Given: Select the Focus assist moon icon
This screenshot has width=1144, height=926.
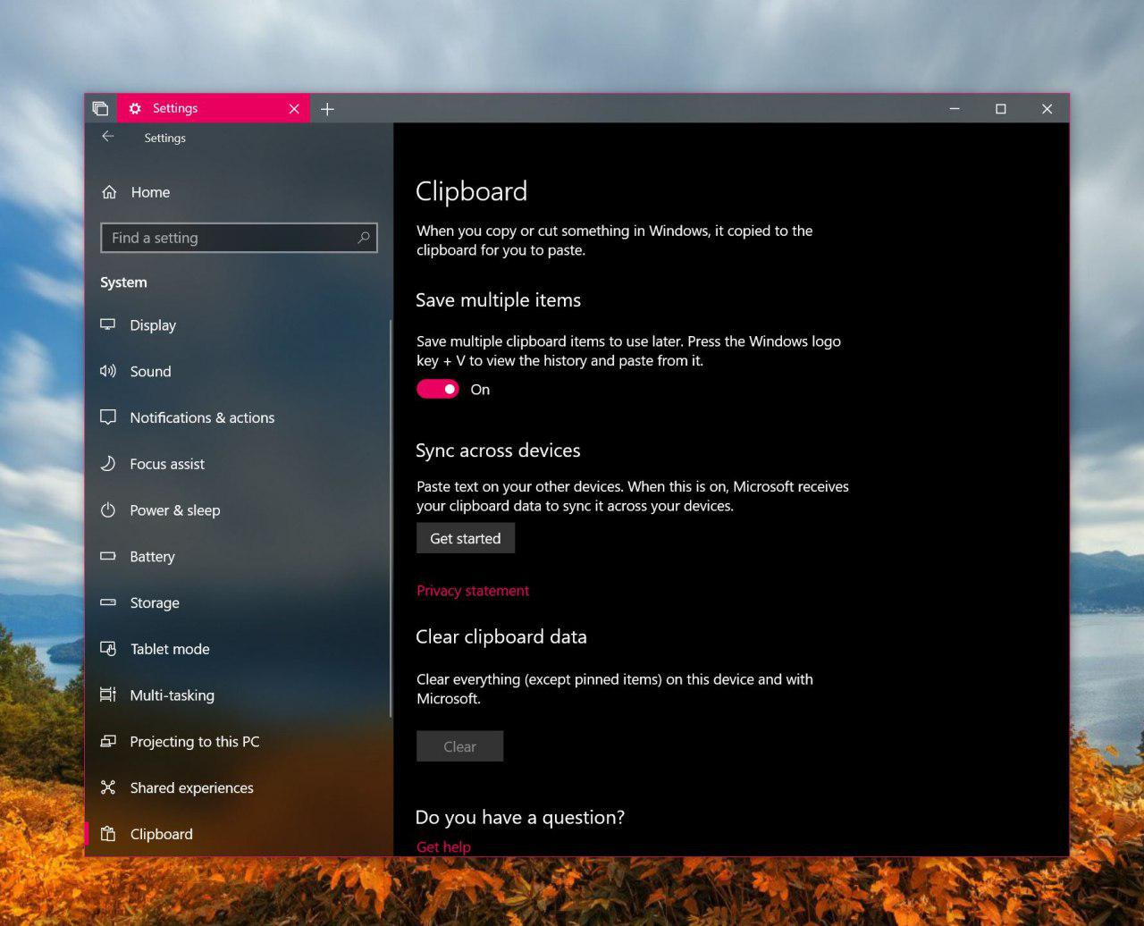Looking at the screenshot, I should coord(108,464).
